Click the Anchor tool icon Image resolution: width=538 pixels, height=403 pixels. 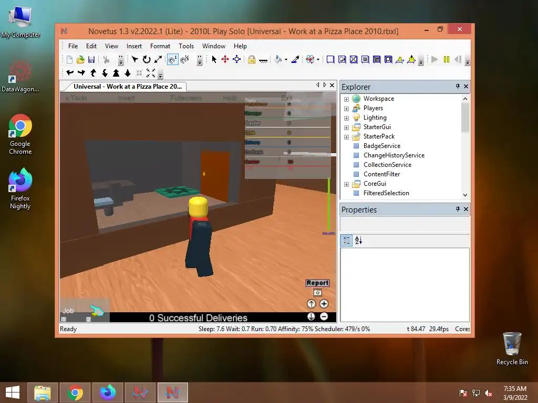coord(263,60)
